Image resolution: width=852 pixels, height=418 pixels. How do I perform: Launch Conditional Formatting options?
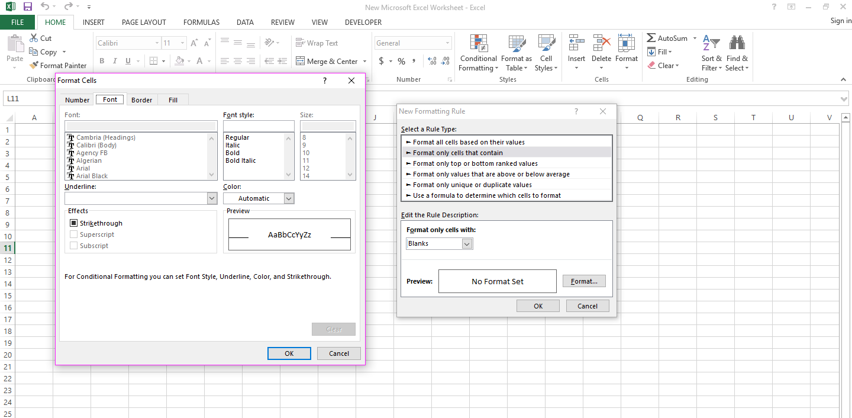(478, 53)
